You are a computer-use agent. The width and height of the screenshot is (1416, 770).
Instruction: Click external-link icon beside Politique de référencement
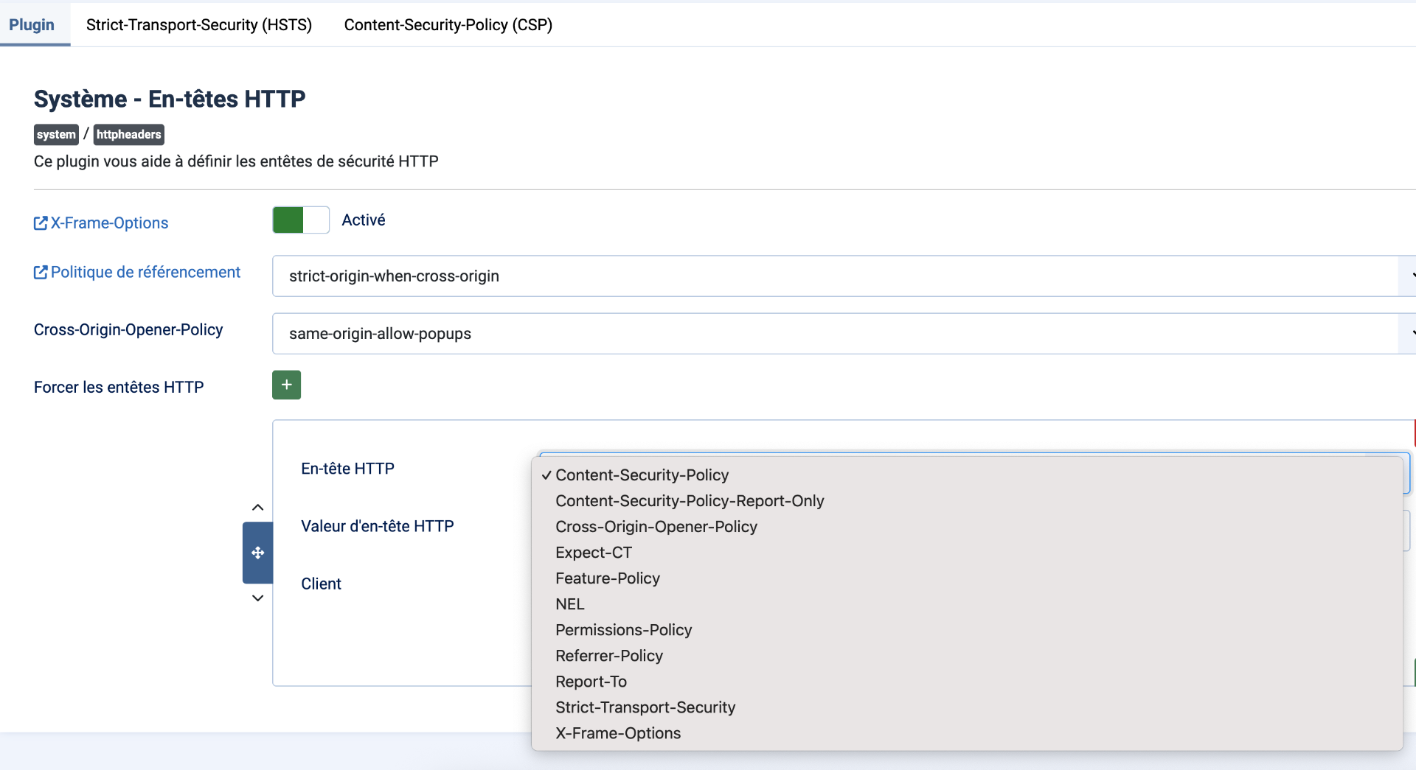(41, 273)
